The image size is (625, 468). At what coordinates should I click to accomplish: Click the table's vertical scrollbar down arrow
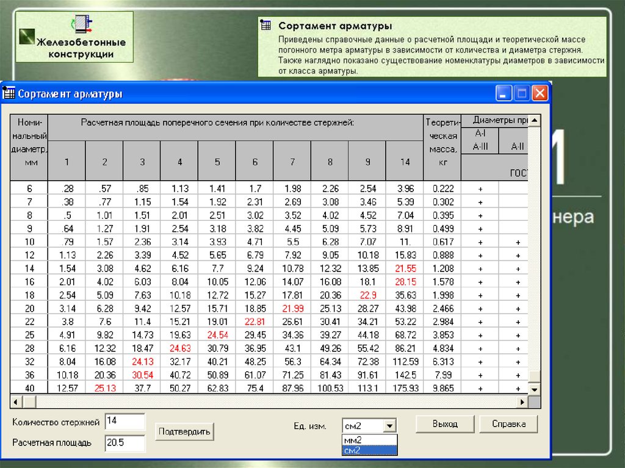pyautogui.click(x=535, y=389)
